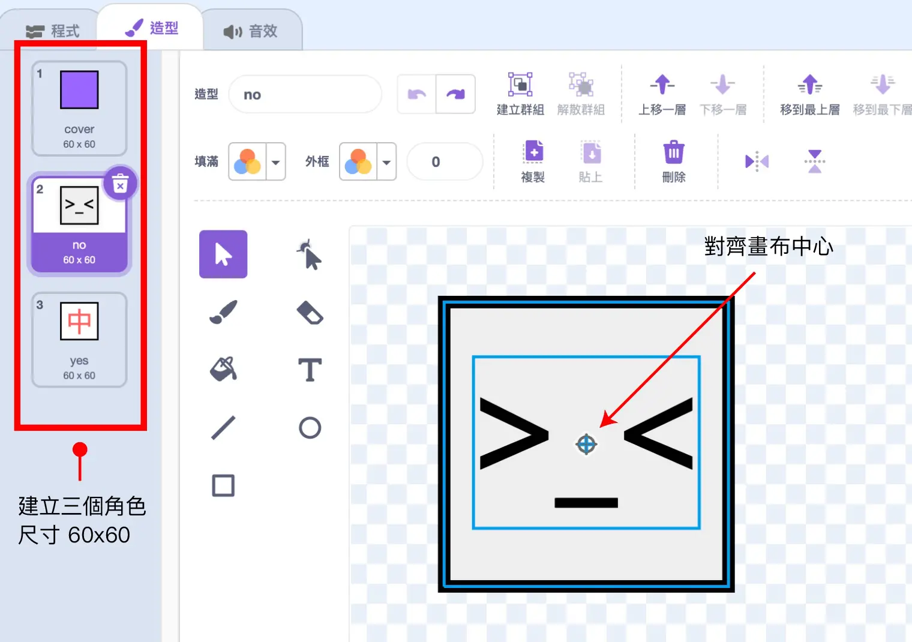Delete the 'no' costume with trash badge

(x=120, y=184)
